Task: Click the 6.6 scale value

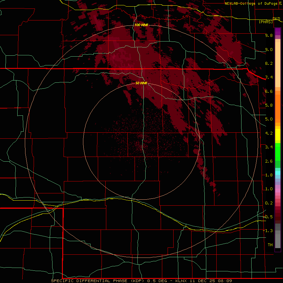Action: tap(269, 91)
